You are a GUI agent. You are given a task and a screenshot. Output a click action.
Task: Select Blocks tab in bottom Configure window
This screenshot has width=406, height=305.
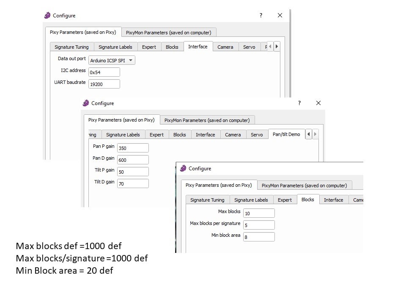coord(308,200)
